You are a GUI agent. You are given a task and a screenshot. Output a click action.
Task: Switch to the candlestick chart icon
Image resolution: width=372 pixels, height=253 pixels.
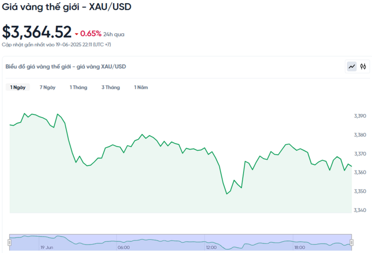tap(363, 66)
